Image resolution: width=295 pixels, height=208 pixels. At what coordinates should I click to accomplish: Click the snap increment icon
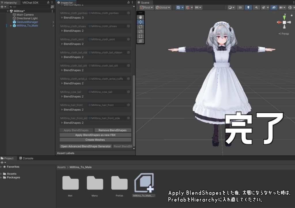(188, 7)
